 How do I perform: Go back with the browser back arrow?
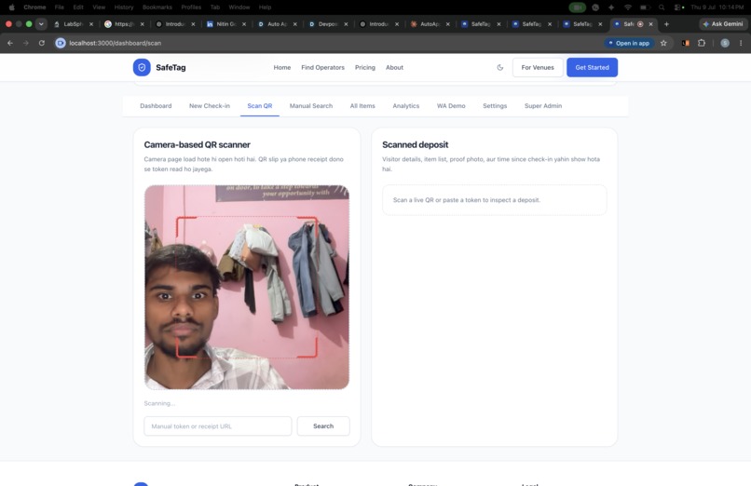[x=10, y=43]
